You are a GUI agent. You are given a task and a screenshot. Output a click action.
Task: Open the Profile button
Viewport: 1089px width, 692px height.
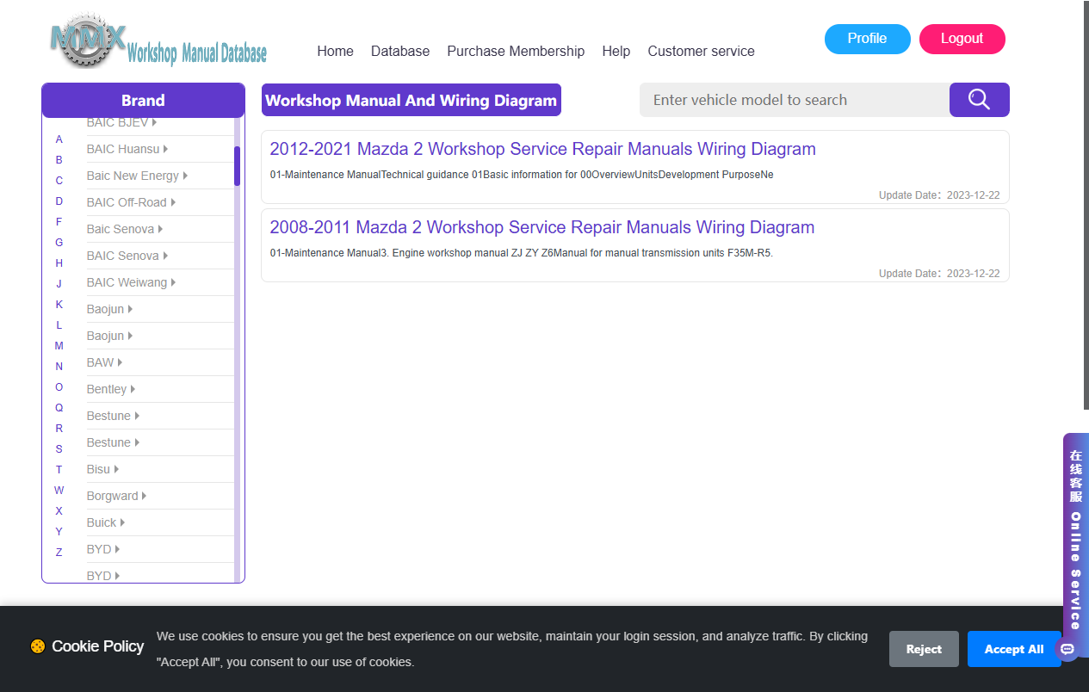pos(867,39)
